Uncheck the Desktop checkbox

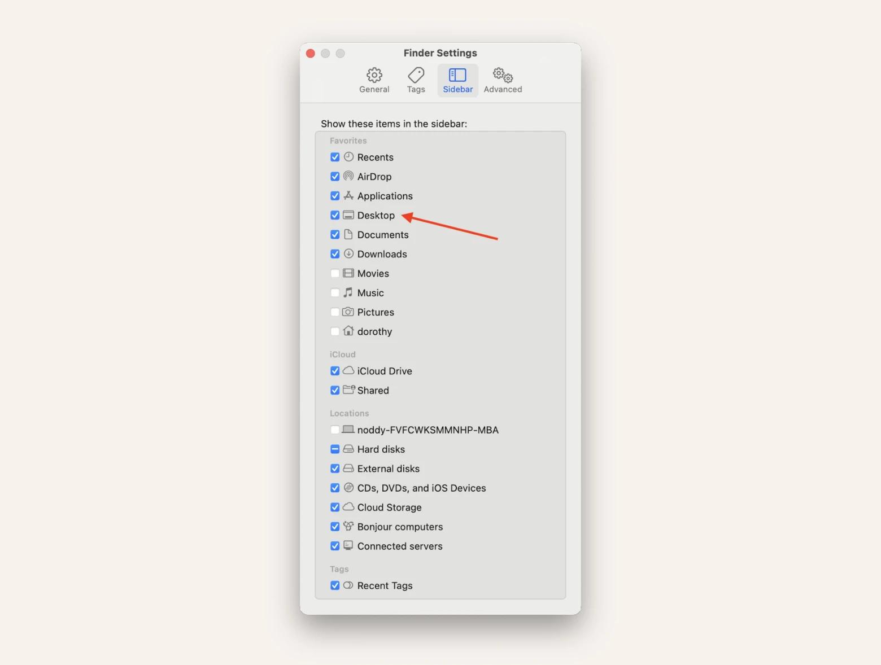click(x=335, y=215)
